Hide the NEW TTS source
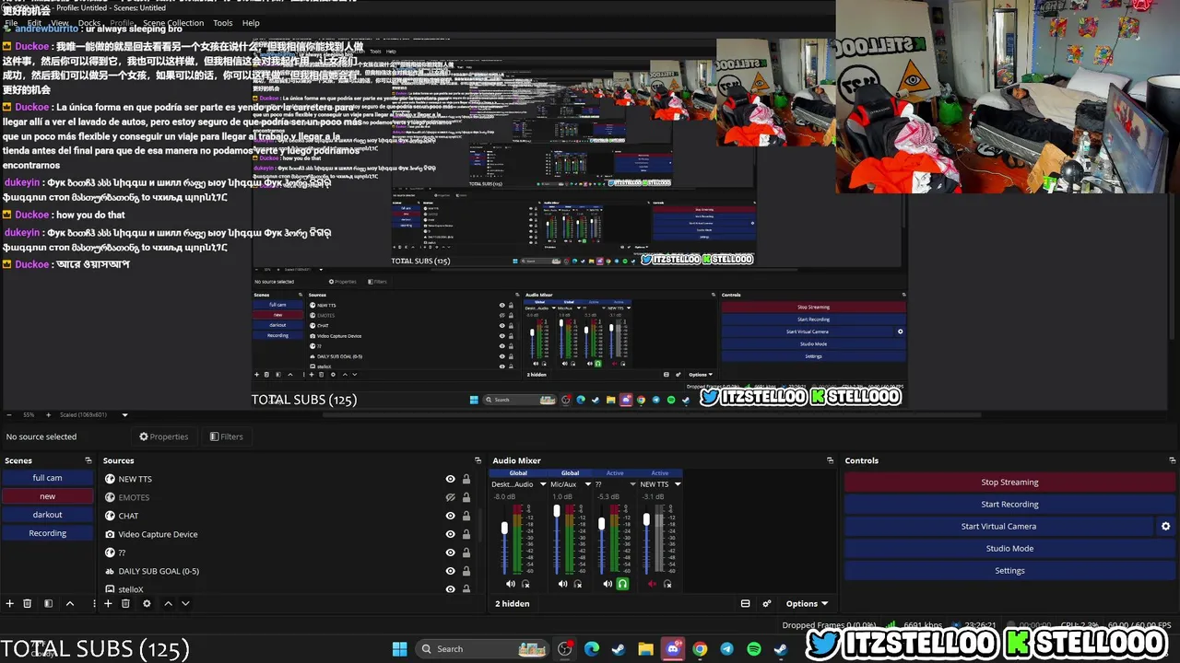Viewport: 1180px width, 663px height. (x=450, y=479)
